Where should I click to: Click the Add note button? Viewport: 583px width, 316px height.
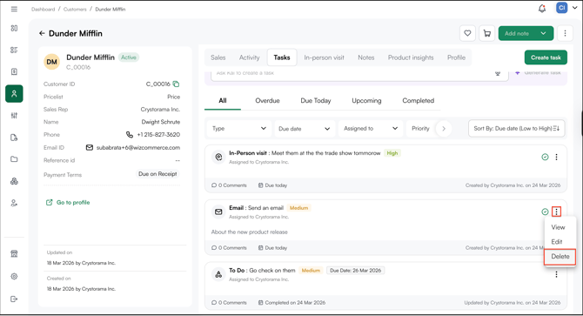(517, 33)
